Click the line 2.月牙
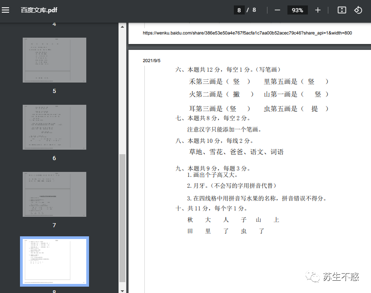Image resolution: width=371 pixels, height=293 pixels. pos(232,186)
